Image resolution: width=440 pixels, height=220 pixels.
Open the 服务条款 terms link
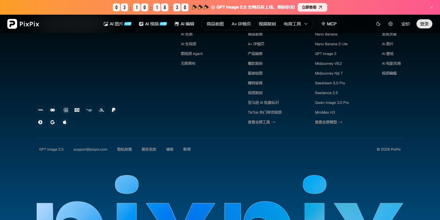(149, 149)
